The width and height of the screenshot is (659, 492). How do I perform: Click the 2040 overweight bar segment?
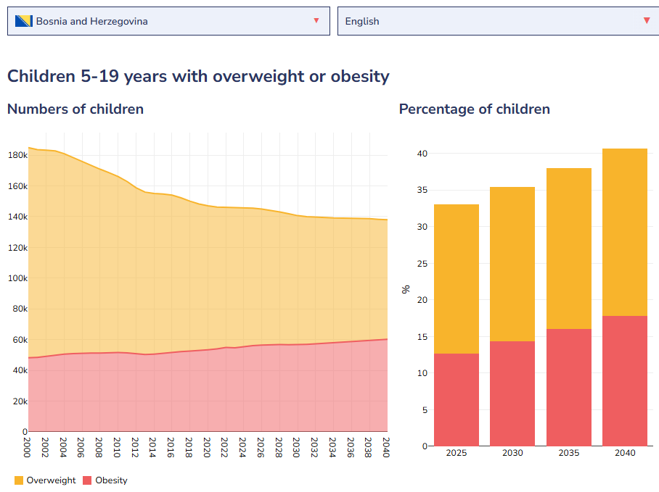click(625, 232)
